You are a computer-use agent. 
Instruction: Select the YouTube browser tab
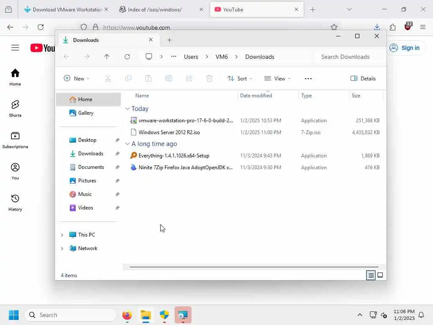(257, 9)
